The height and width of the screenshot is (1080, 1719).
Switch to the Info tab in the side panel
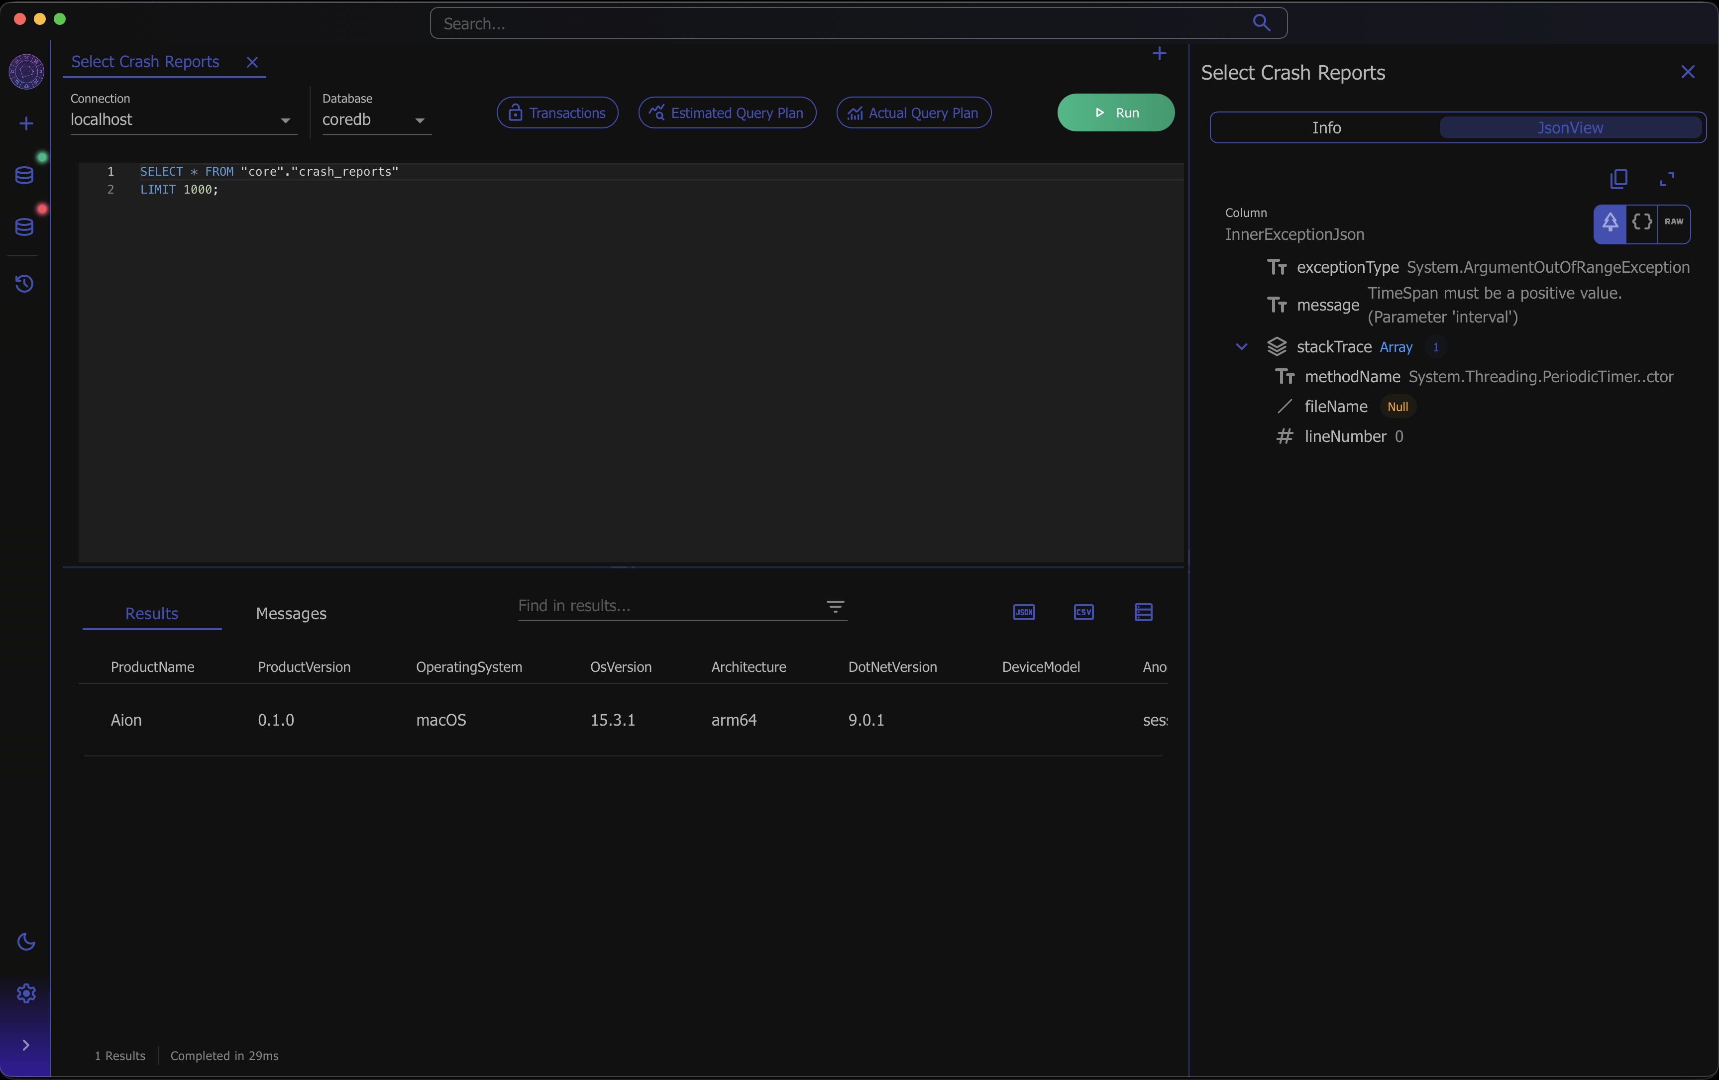(x=1326, y=128)
